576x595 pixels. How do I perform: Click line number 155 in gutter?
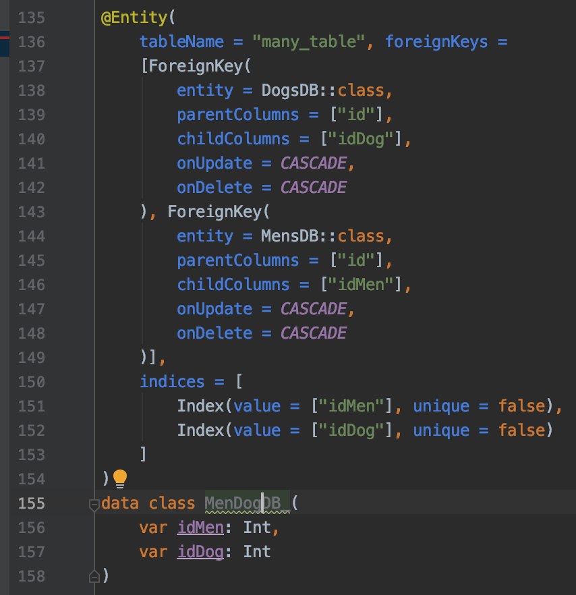click(32, 503)
